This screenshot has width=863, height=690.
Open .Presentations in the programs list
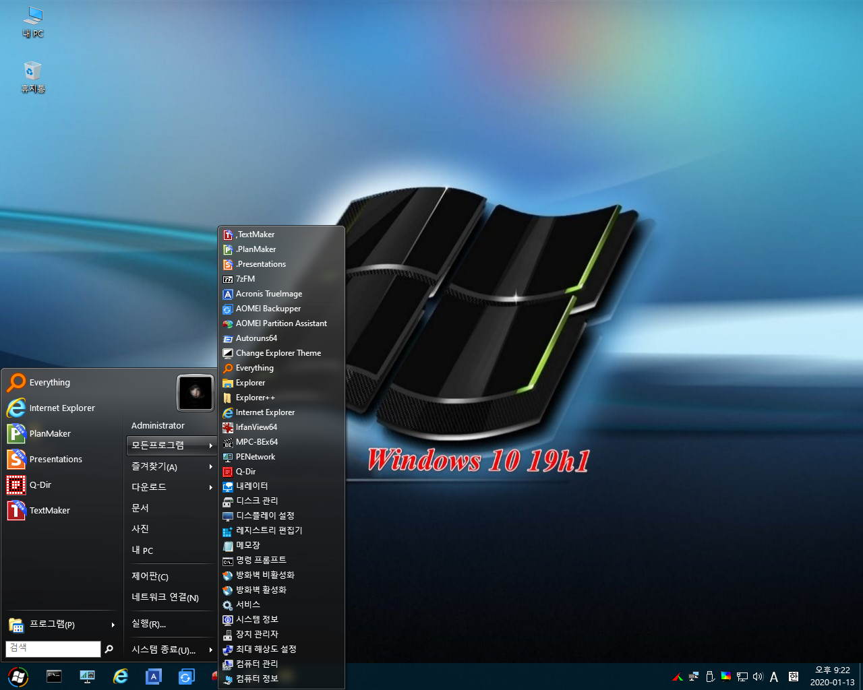[281, 264]
